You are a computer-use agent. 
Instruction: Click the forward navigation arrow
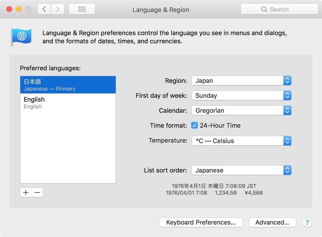coord(58,9)
